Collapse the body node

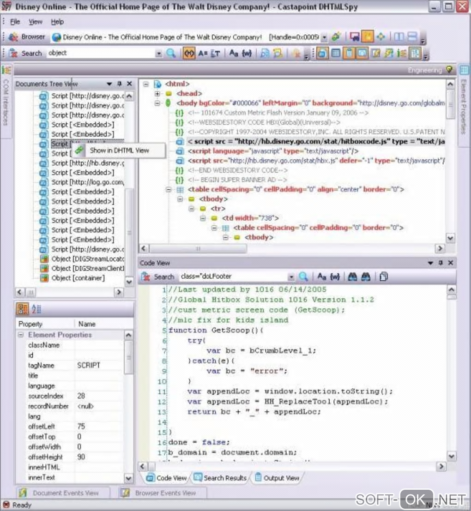tap(157, 103)
